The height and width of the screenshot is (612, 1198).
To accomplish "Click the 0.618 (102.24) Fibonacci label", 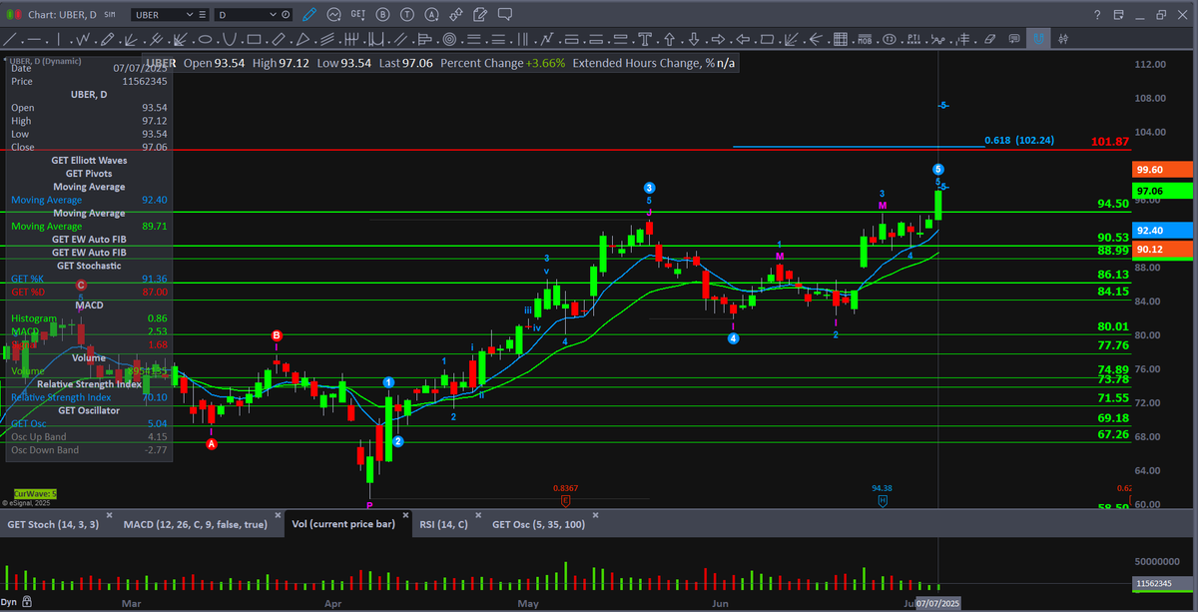I will pos(1018,141).
